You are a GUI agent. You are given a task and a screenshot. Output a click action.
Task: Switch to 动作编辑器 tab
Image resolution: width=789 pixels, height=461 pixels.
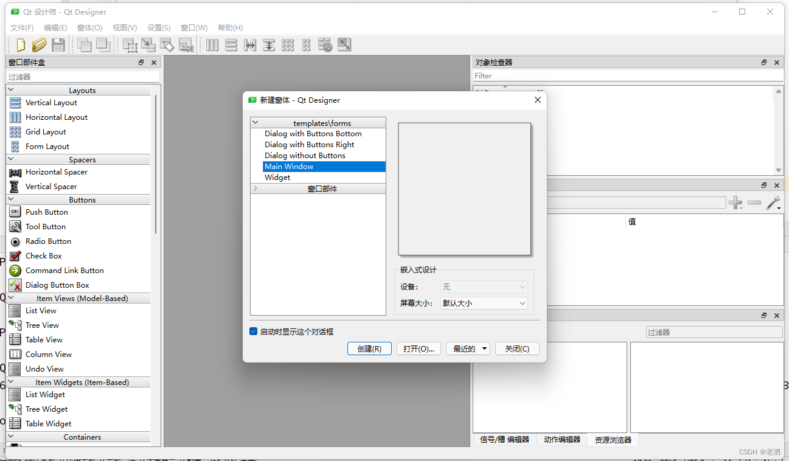[561, 440]
